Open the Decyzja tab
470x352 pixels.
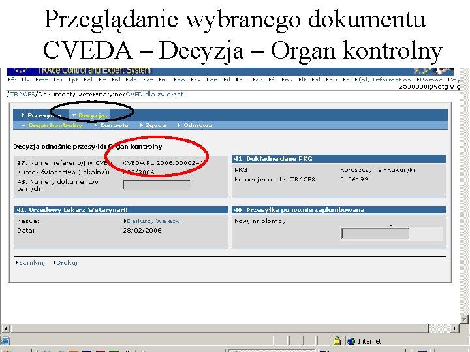coord(89,115)
